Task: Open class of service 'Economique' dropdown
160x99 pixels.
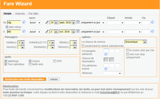Action: point(136,42)
